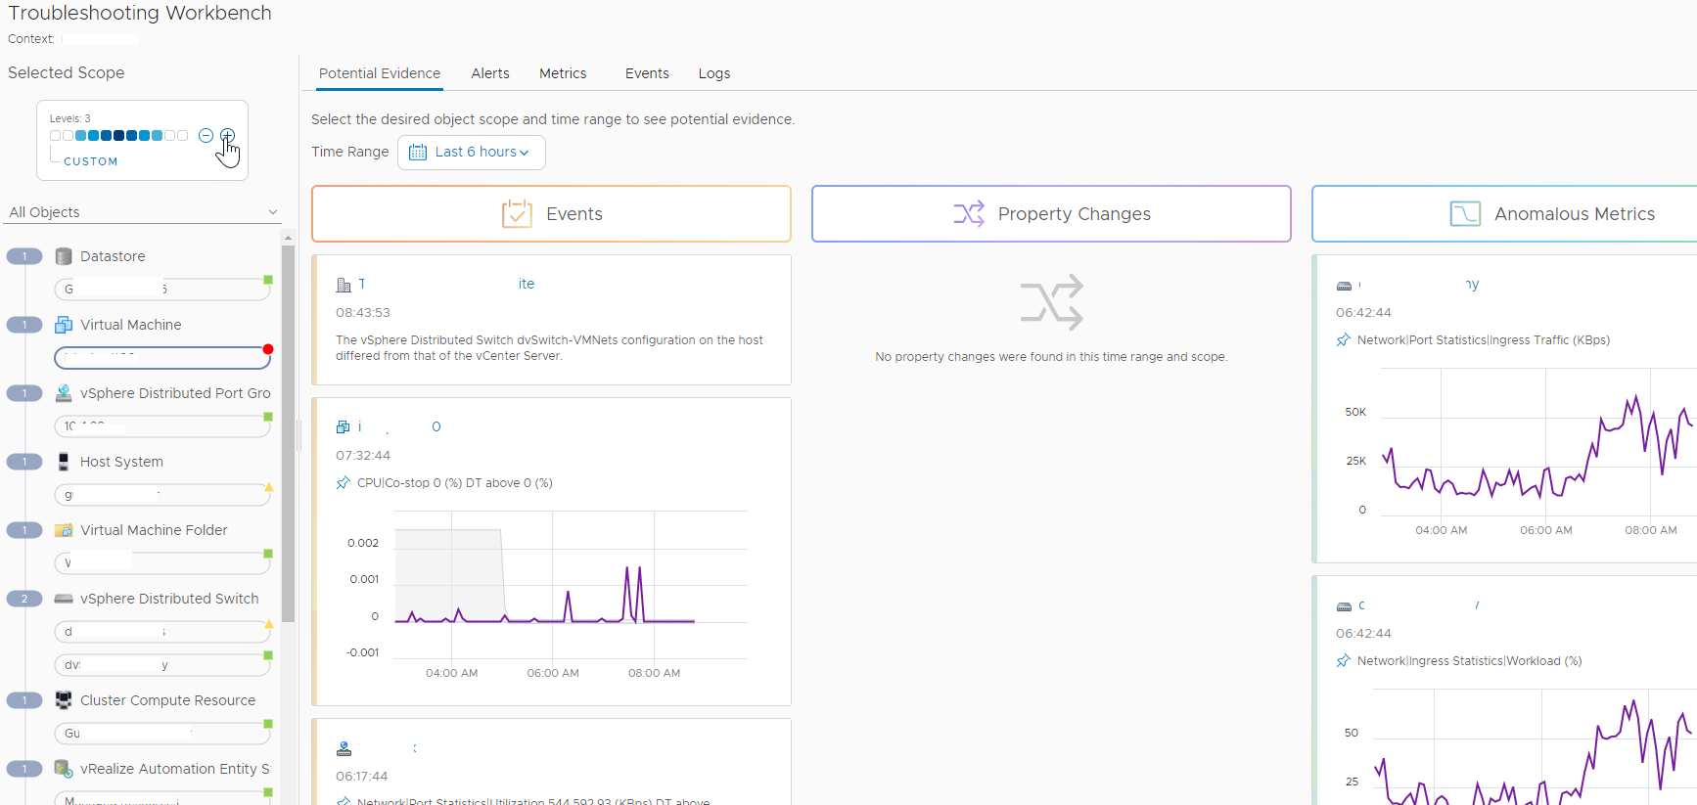
Task: Click the Virtual Machine type icon
Action: click(64, 325)
